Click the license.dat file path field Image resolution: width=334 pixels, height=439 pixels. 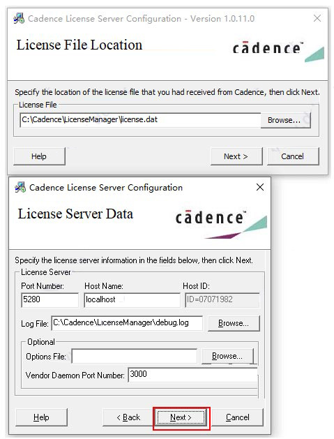(140, 120)
